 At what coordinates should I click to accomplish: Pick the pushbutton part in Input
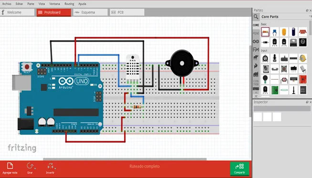pyautogui.click(x=284, y=69)
